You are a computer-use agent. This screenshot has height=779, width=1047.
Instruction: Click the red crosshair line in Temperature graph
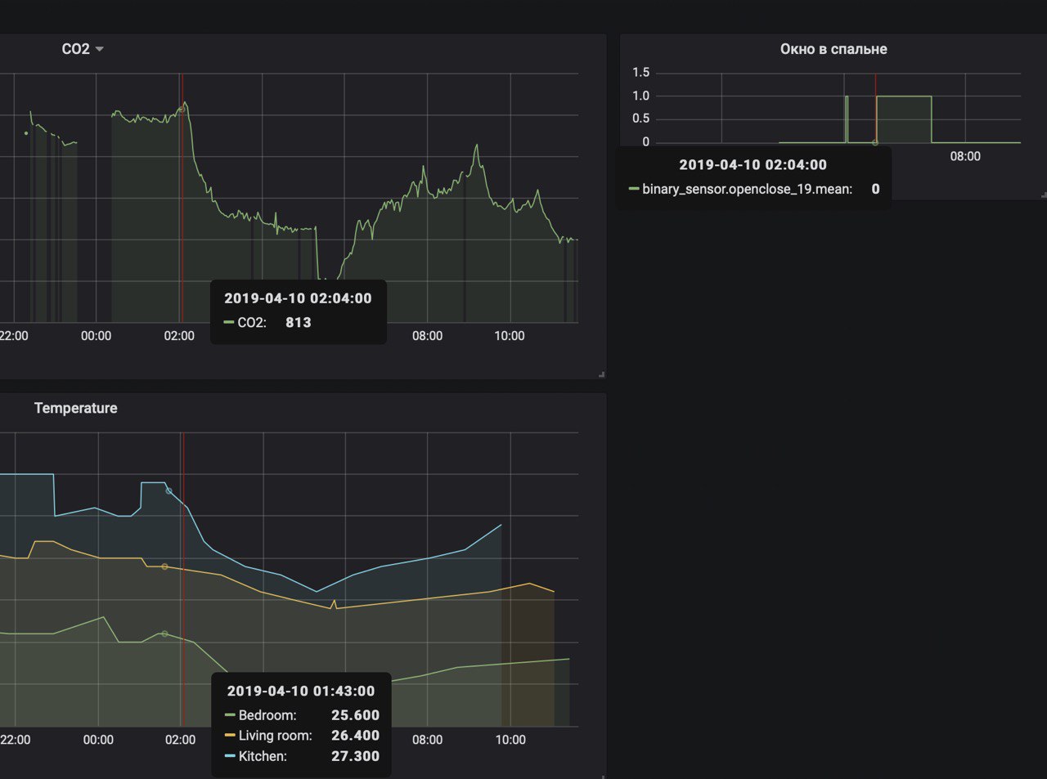183,580
